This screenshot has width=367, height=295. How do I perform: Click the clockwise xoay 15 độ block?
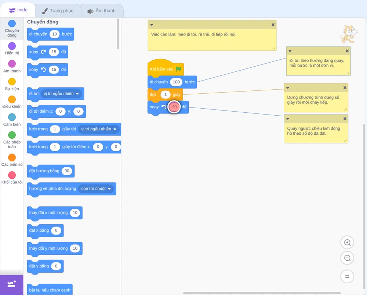[47, 52]
